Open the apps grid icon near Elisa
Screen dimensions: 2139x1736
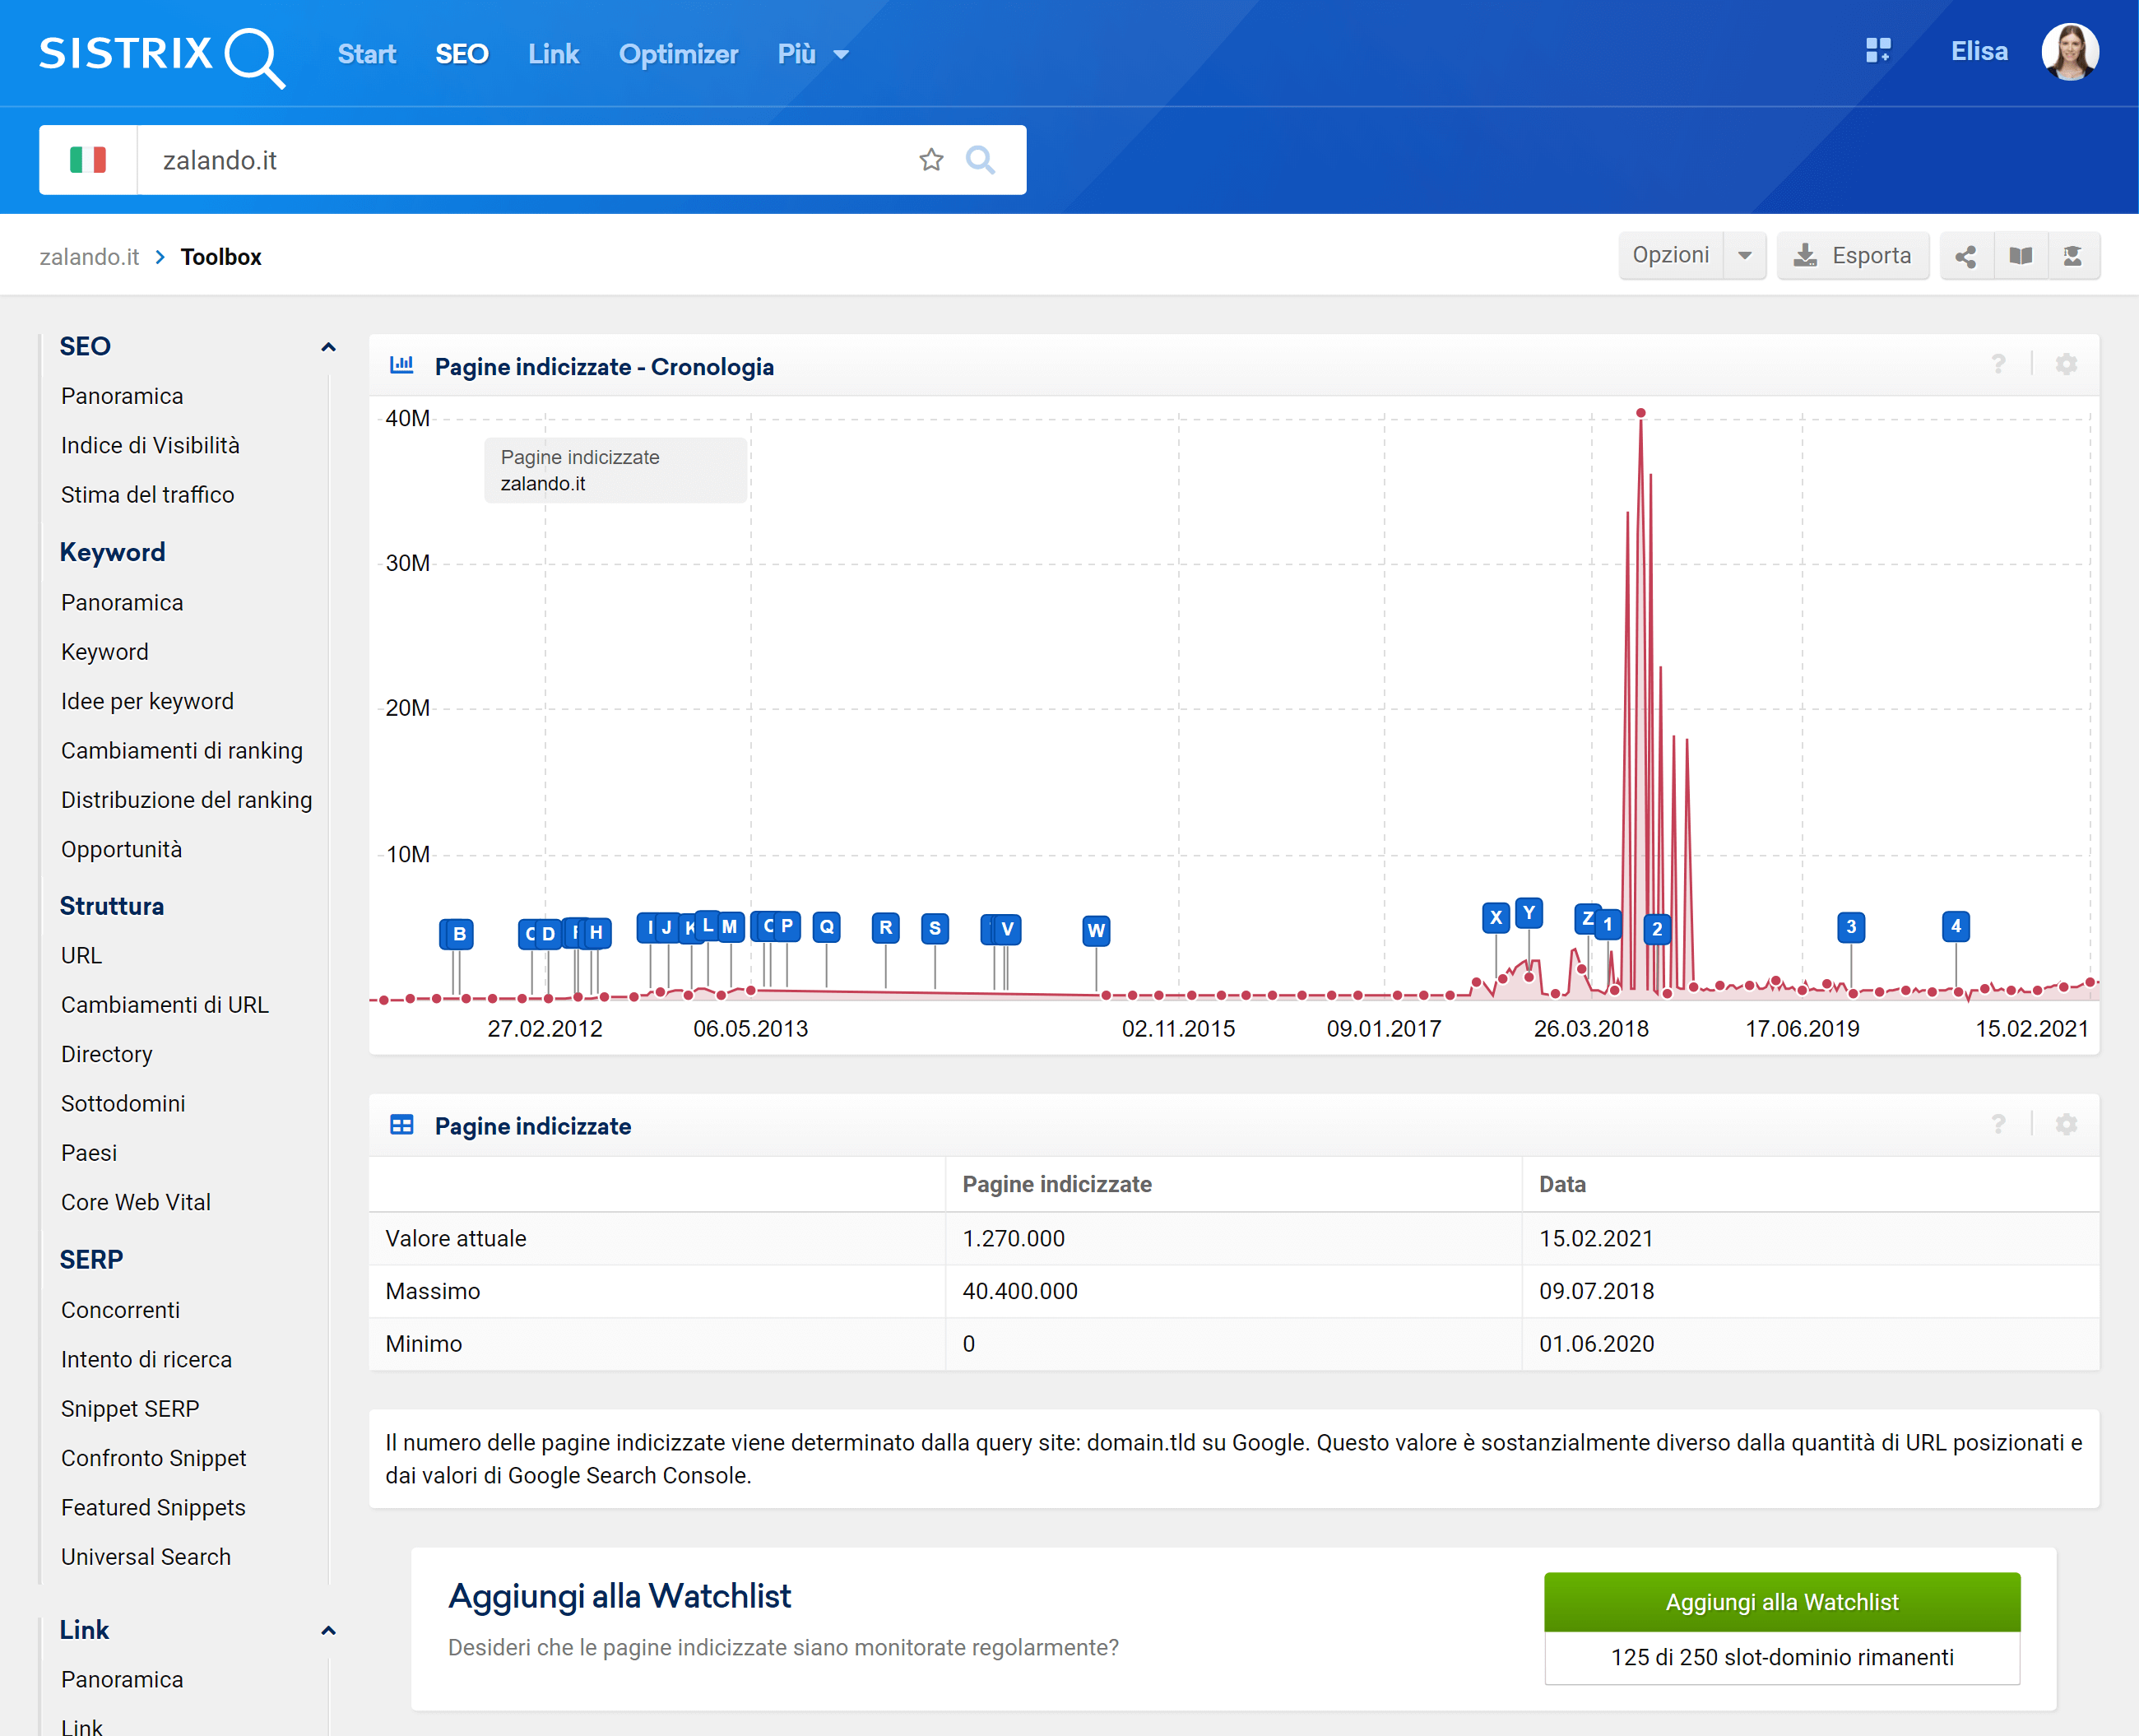1877,51
